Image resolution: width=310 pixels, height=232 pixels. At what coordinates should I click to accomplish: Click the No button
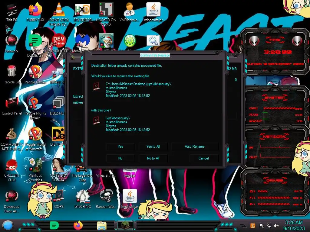120,158
